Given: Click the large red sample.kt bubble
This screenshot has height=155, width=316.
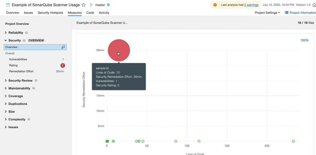Looking at the screenshot, I should coord(119,50).
